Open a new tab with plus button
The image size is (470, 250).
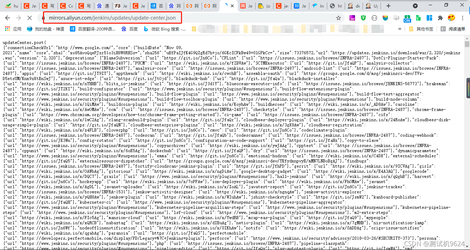[388, 6]
